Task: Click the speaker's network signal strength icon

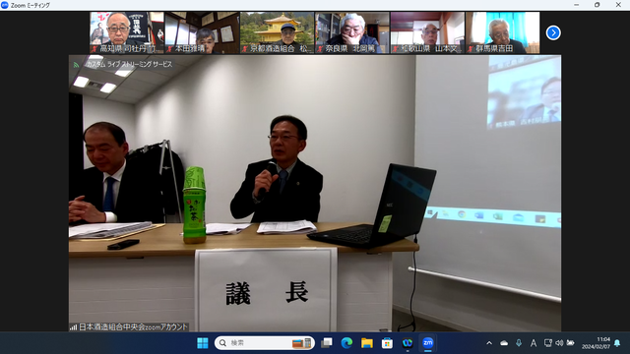Action: [73, 327]
